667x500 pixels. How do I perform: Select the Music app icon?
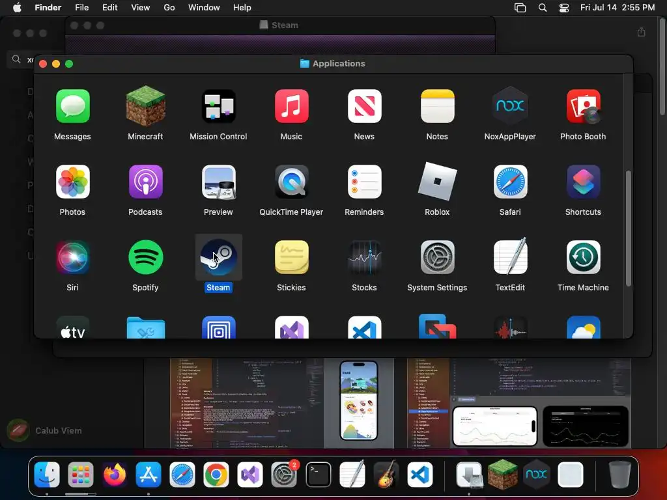coord(291,106)
